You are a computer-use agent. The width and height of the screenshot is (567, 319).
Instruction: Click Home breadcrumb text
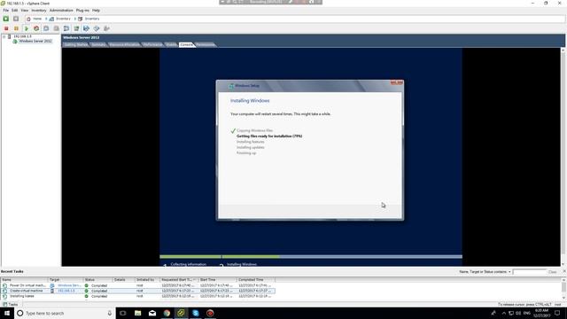coord(37,19)
